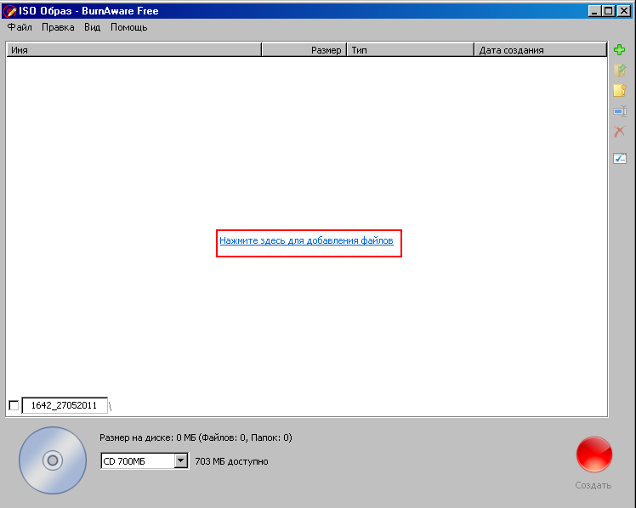The width and height of the screenshot is (636, 508).
Task: Open the Помощь menu
Action: click(x=129, y=27)
